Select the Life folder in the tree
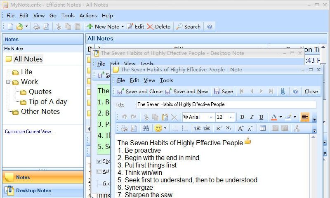Screen dimensions: 330x198 26,72
